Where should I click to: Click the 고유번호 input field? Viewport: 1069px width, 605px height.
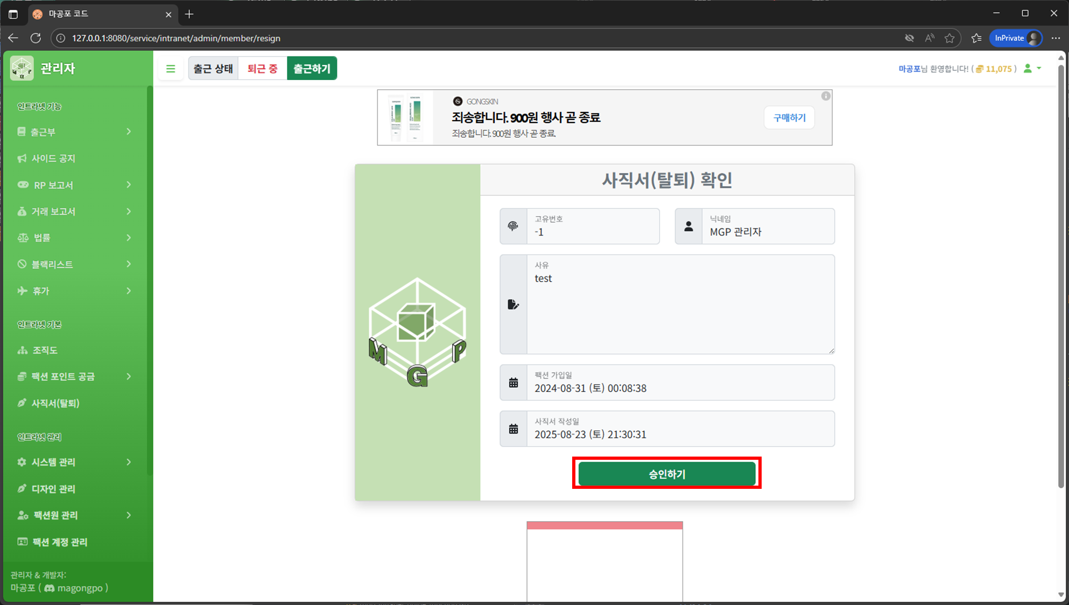[593, 226]
